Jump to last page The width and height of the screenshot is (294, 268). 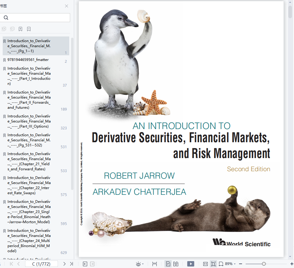click(71, 264)
